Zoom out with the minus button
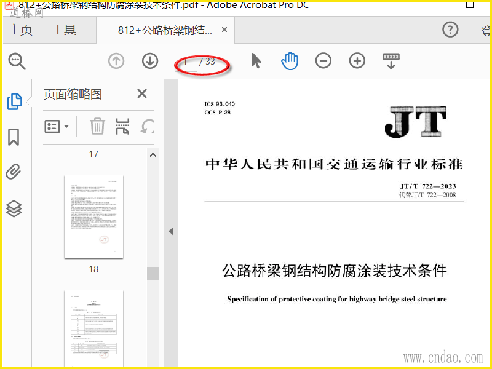 [x=323, y=61]
